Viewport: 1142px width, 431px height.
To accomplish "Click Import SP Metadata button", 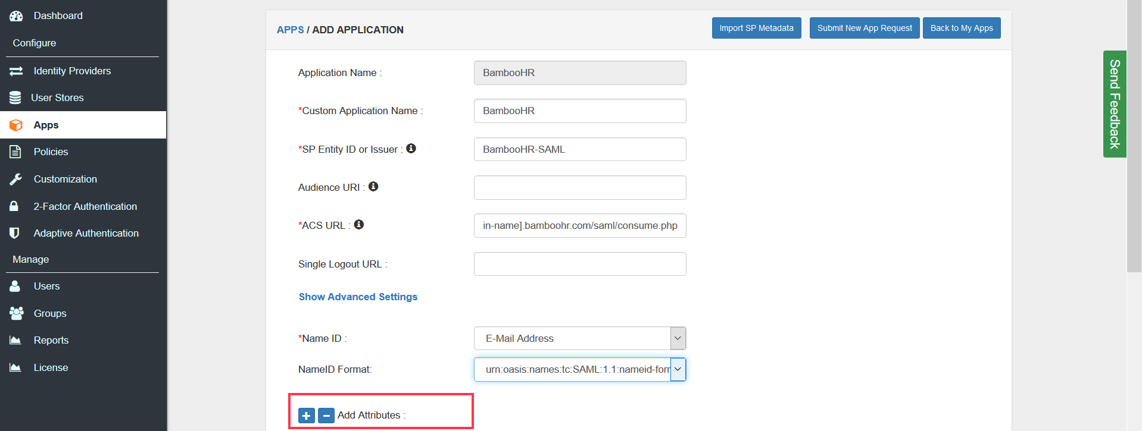I will [x=756, y=28].
